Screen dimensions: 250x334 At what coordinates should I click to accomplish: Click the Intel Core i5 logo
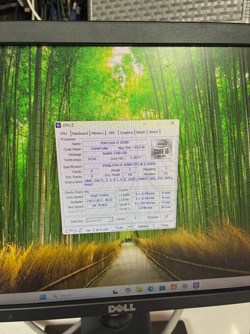click(x=162, y=149)
